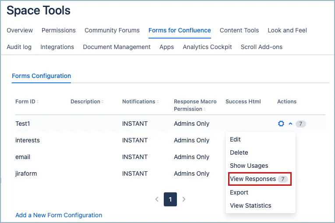
Task: Go to previous page arrow
Action: (x=157, y=199)
